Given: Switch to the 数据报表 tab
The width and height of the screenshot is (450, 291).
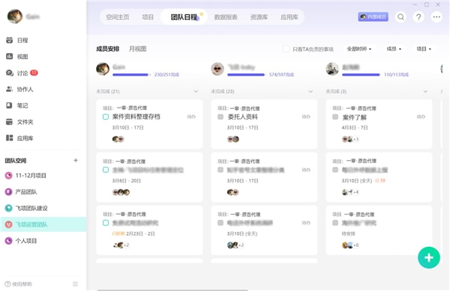Looking at the screenshot, I should (x=226, y=17).
